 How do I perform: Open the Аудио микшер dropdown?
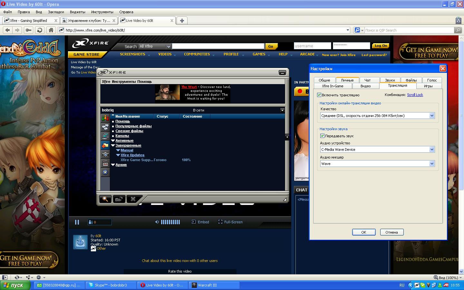[x=432, y=164]
